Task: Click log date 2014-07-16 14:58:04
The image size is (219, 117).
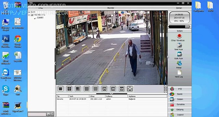Action: (78, 99)
